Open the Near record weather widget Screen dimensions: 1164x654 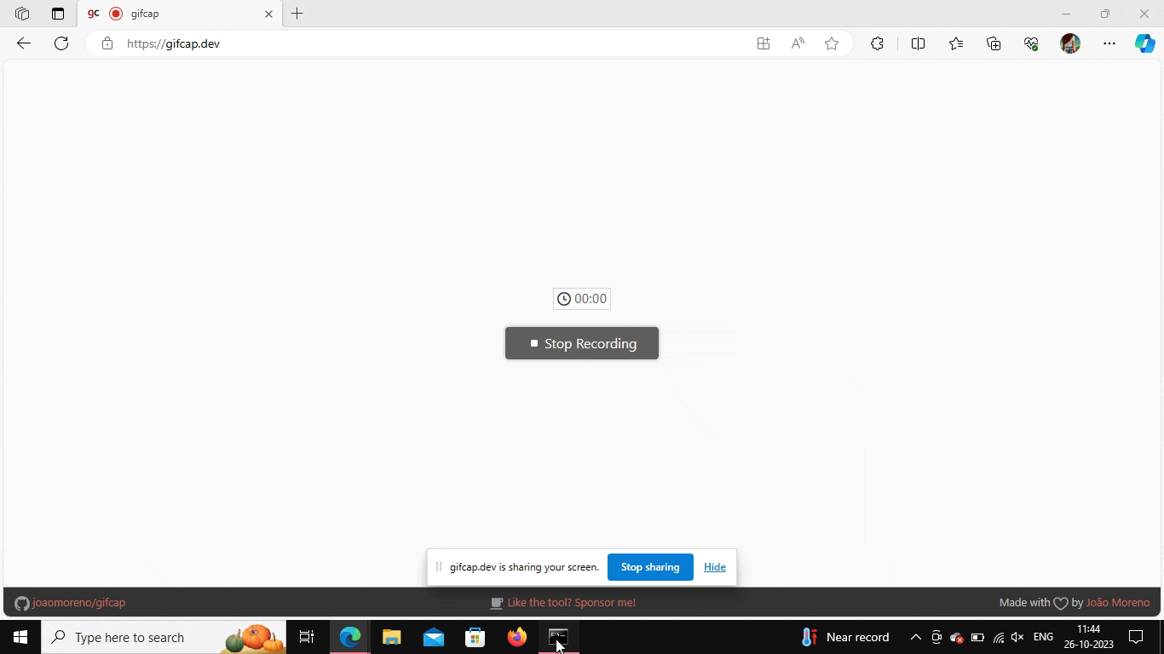coord(845,637)
